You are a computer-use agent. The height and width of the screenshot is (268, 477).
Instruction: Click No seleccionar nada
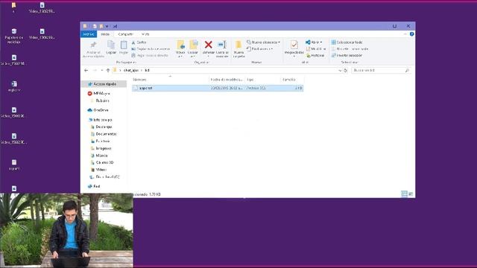[x=350, y=49]
